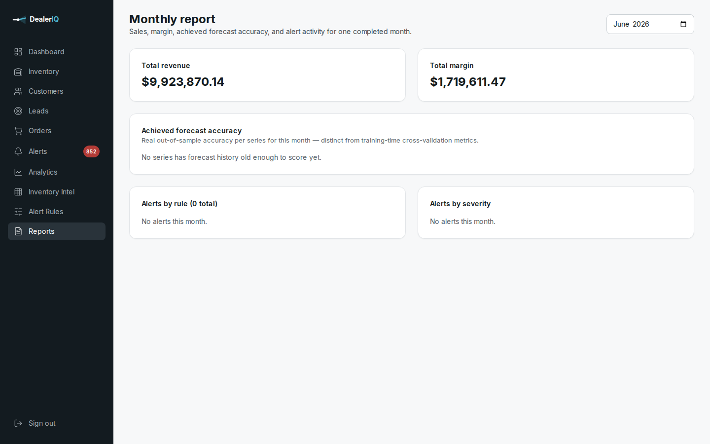
Task: Click 'No alerts this month.' under Alerts by severity
Action: click(x=462, y=222)
